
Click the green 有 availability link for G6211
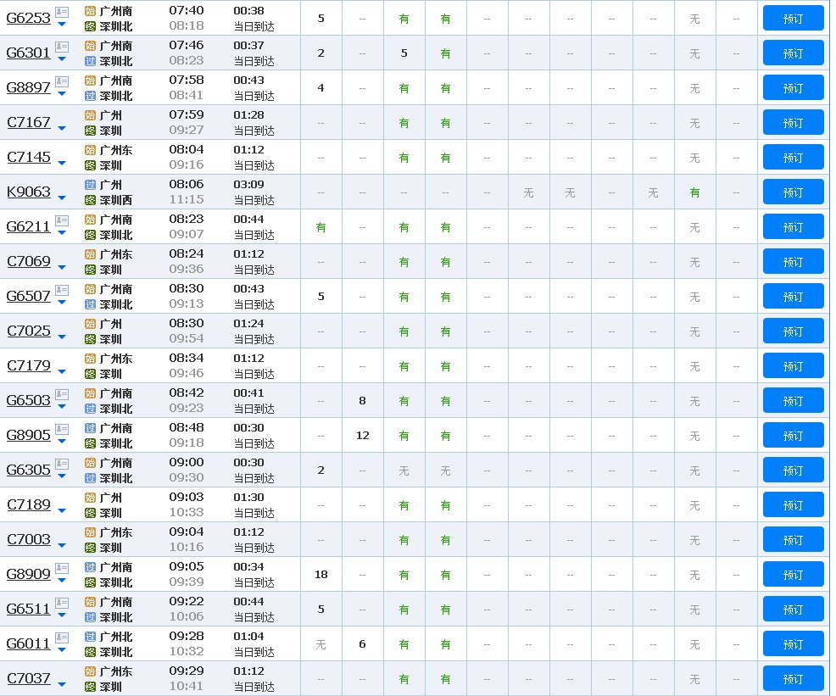pos(320,226)
